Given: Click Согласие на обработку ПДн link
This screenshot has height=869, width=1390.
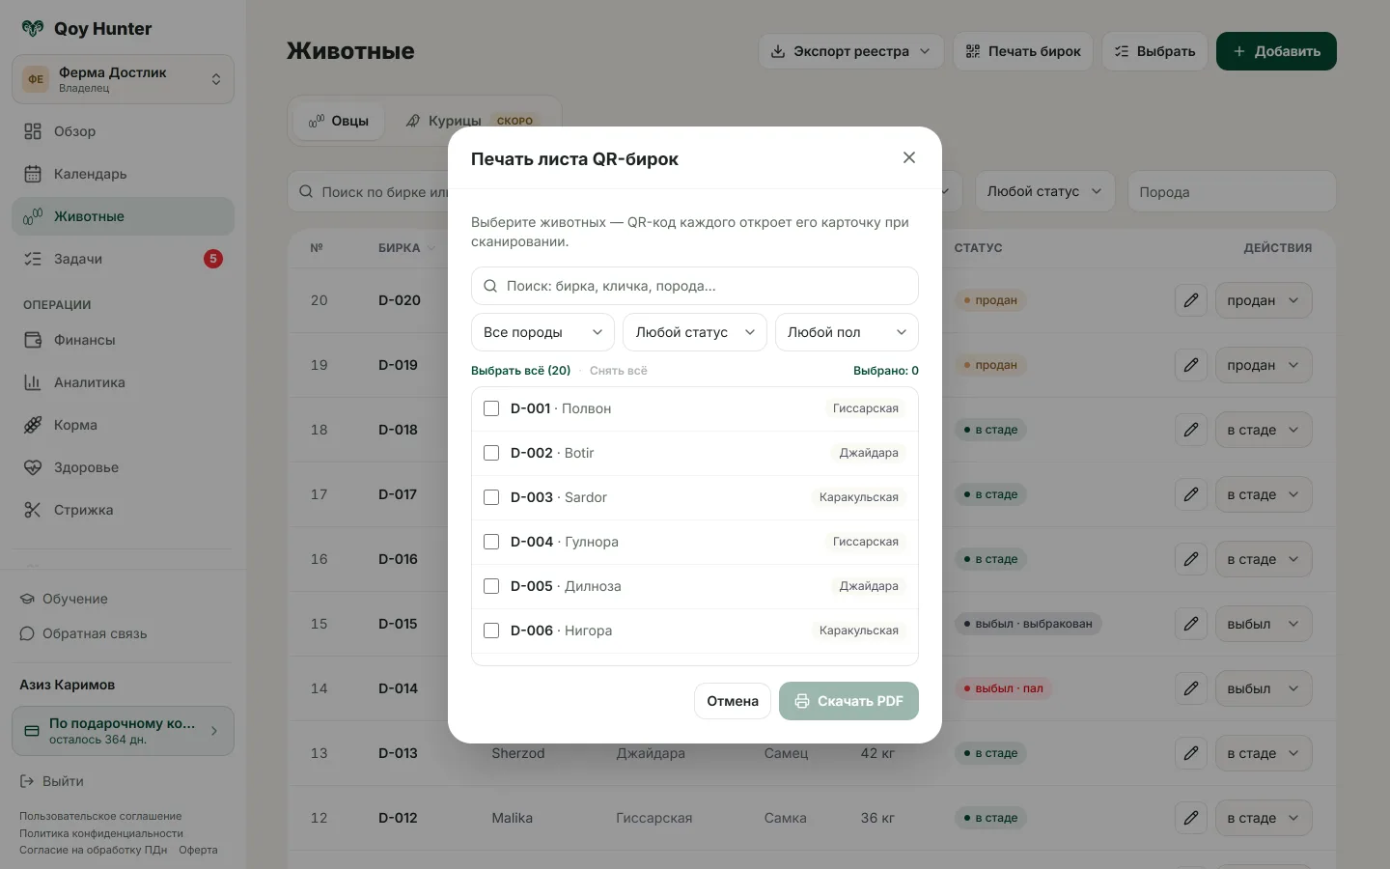Looking at the screenshot, I should pyautogui.click(x=94, y=850).
